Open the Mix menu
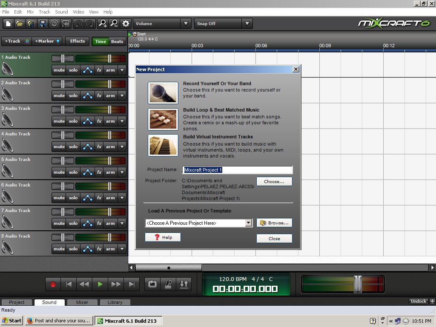The image size is (436, 327). click(x=30, y=12)
